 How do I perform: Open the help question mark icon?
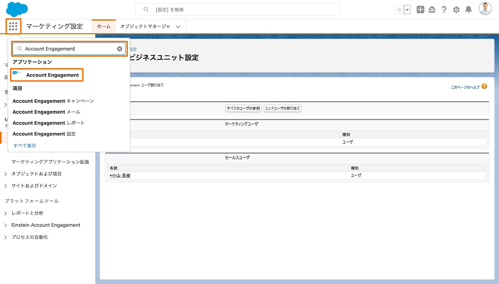444,10
